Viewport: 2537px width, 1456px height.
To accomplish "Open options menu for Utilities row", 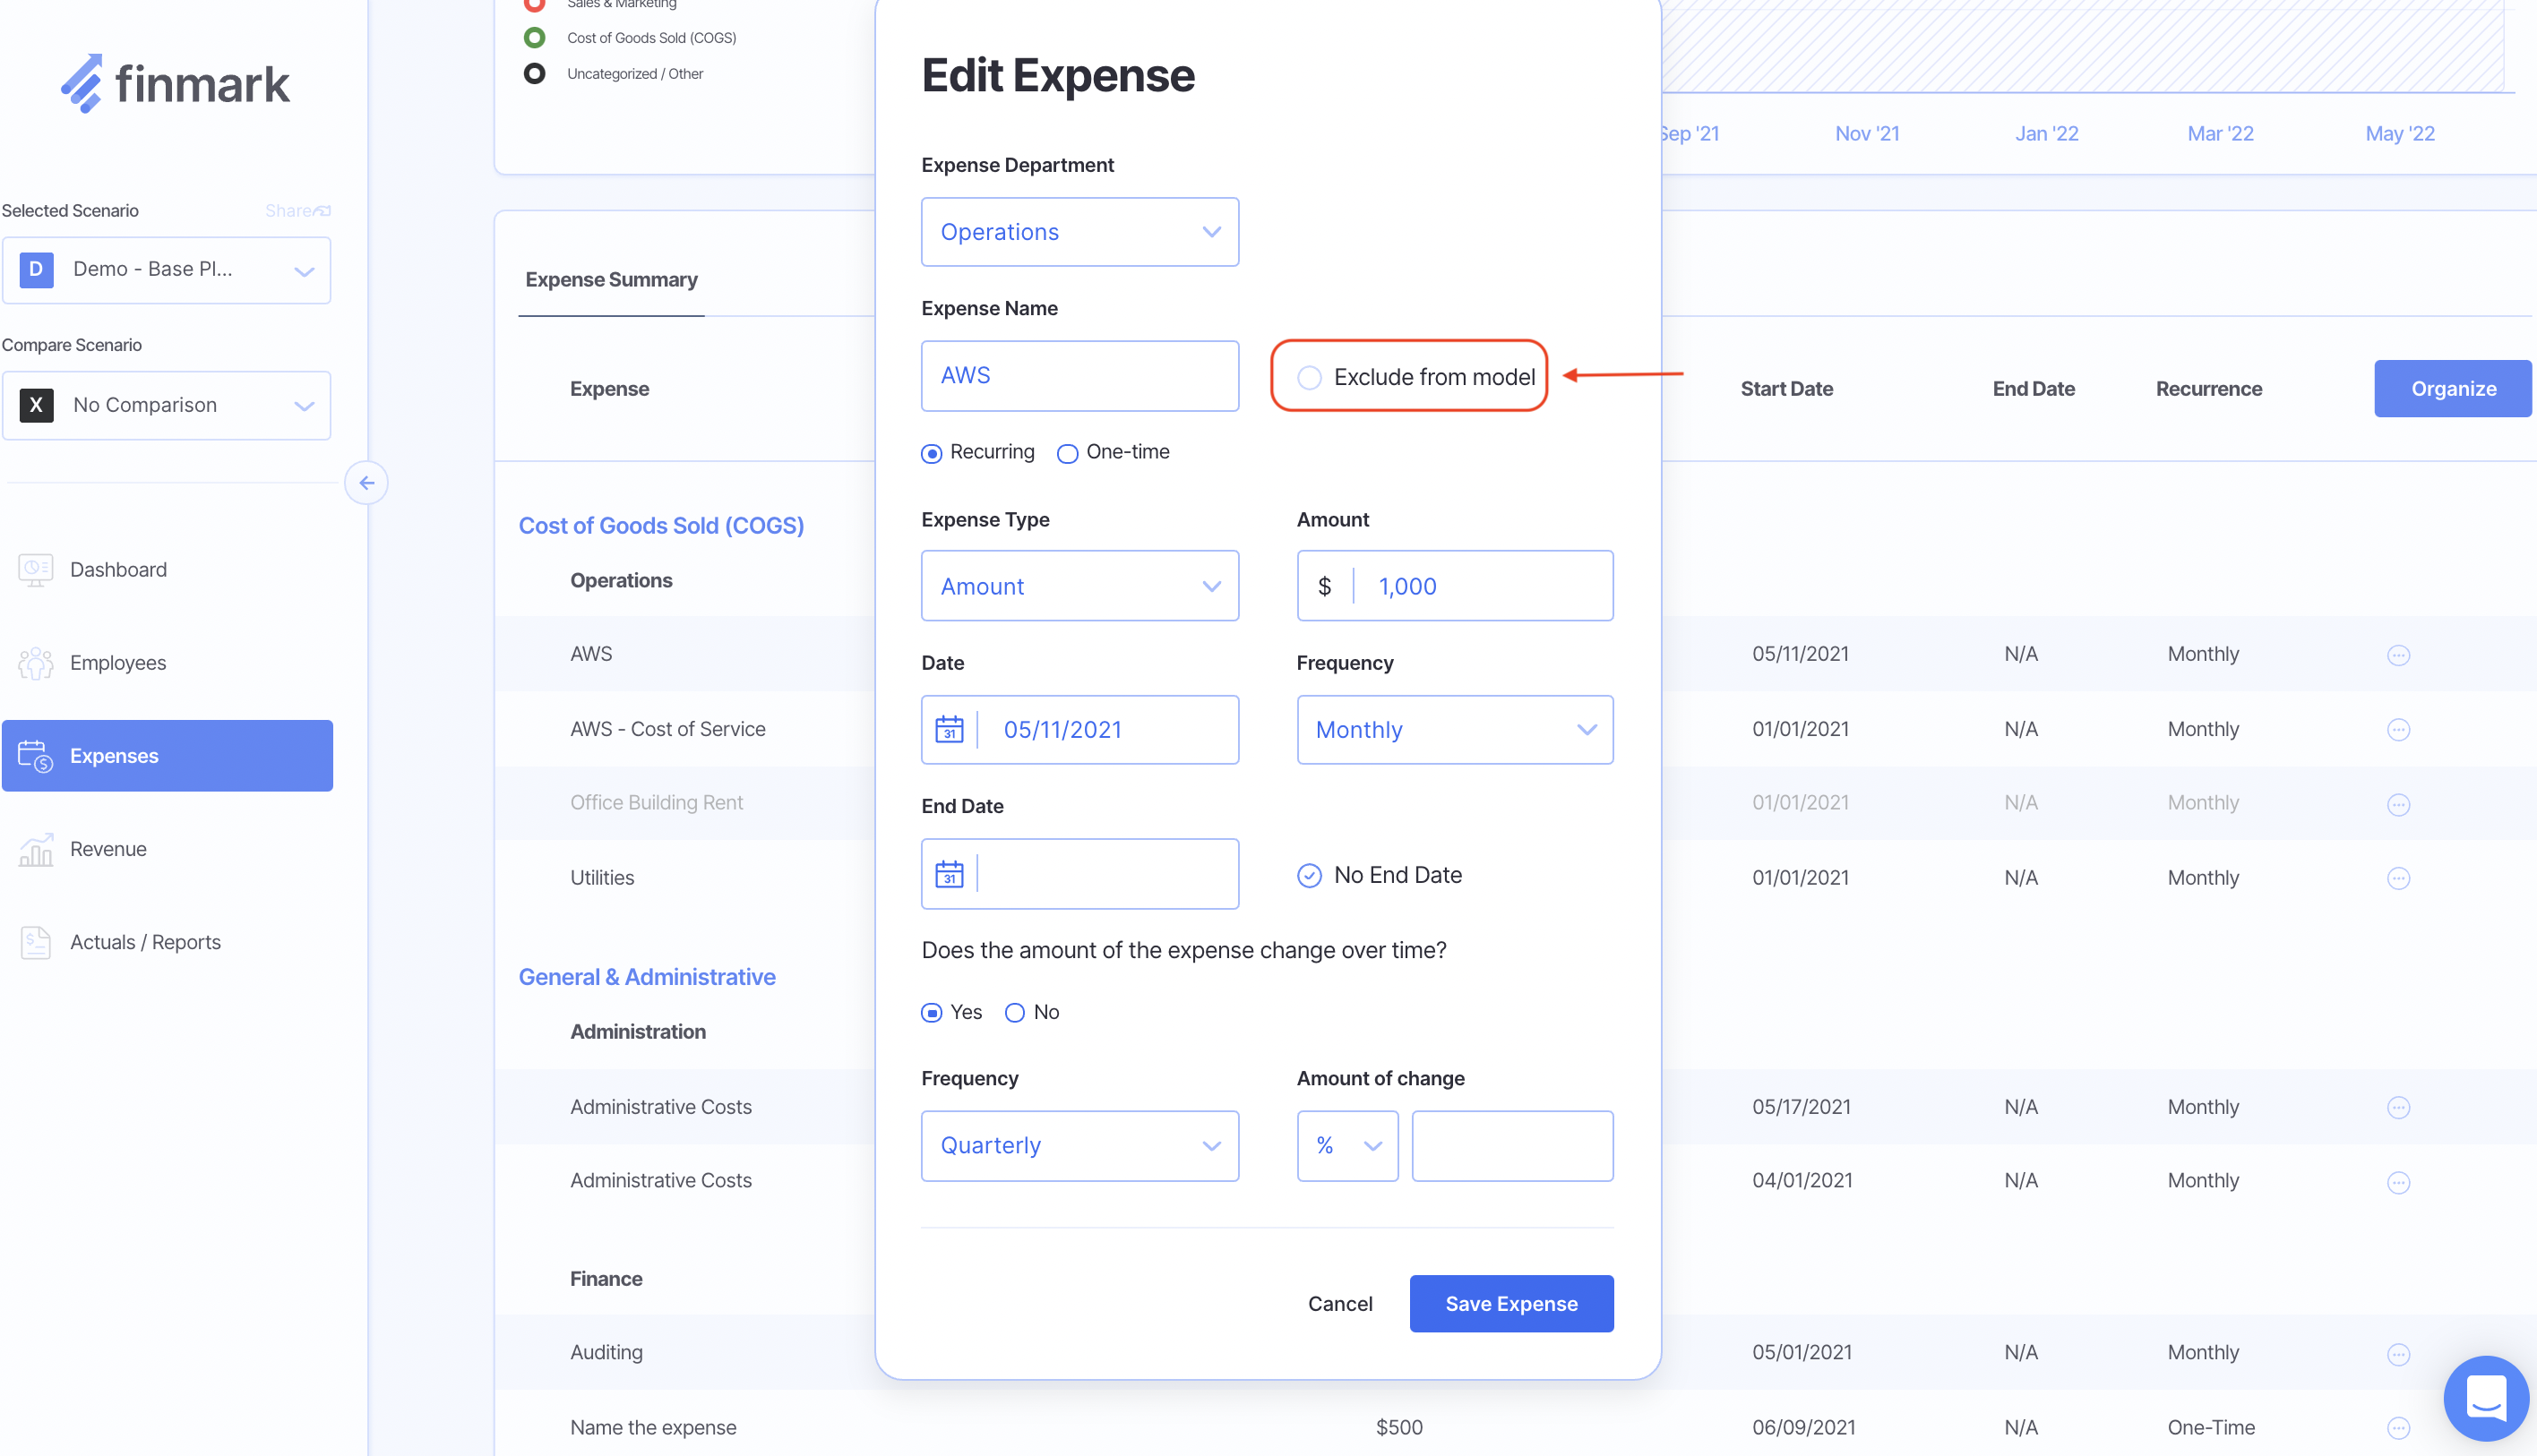I will pos(2398,878).
